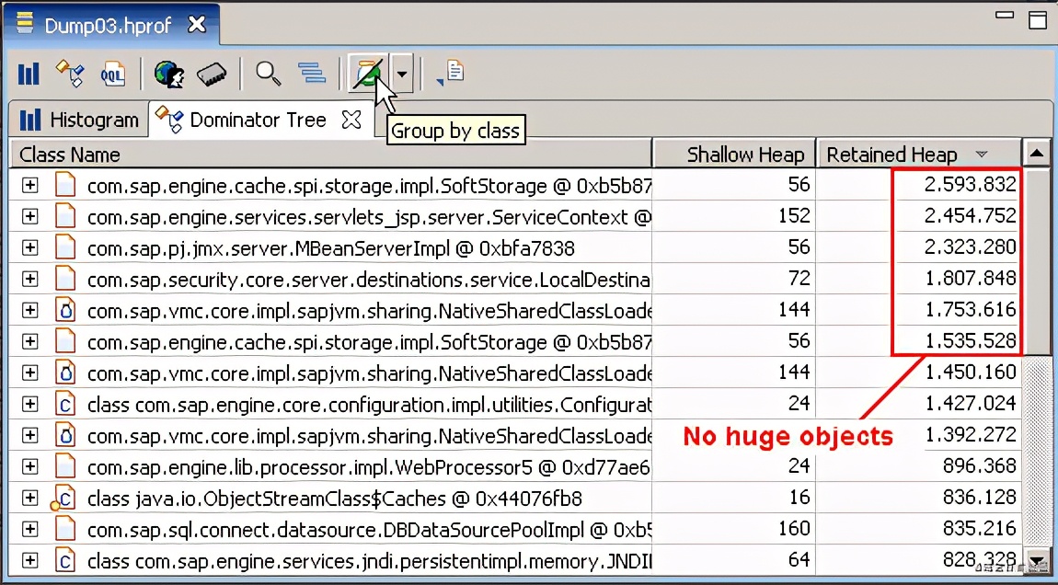The image size is (1058, 585).
Task: Open the OQL query editor icon
Action: point(112,74)
